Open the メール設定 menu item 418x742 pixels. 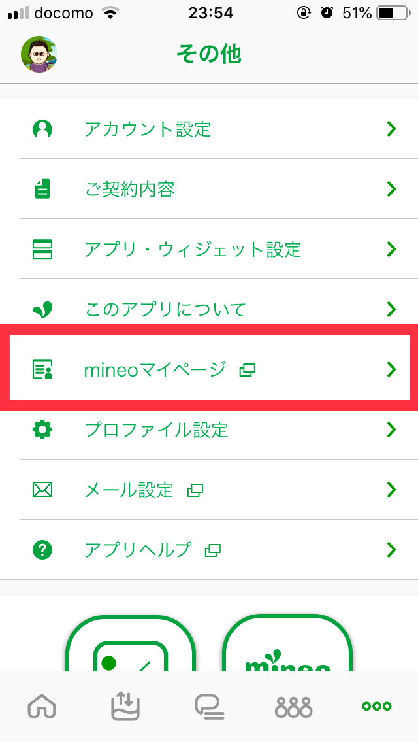pyautogui.click(x=129, y=490)
